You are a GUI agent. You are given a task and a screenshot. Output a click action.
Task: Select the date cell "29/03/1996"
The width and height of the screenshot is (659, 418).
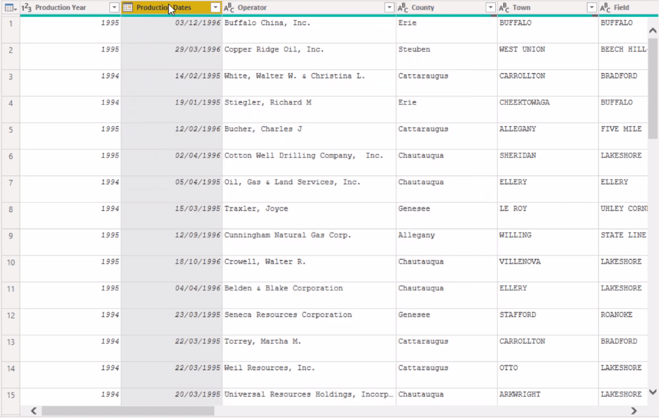(x=171, y=56)
